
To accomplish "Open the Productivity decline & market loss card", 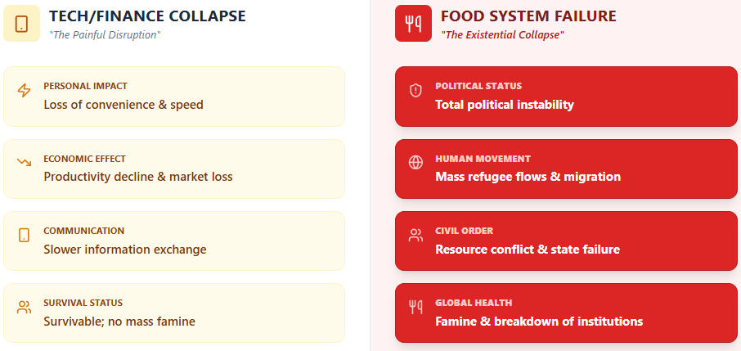I will click(x=174, y=169).
